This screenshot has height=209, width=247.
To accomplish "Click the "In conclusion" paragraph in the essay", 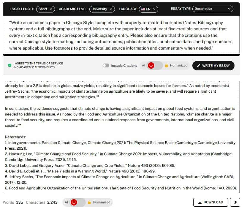I will tap(120, 117).
